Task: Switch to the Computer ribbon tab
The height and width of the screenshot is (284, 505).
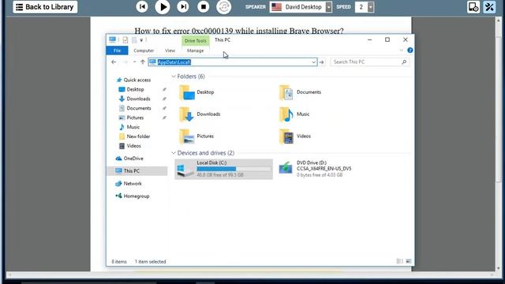Action: 144,50
